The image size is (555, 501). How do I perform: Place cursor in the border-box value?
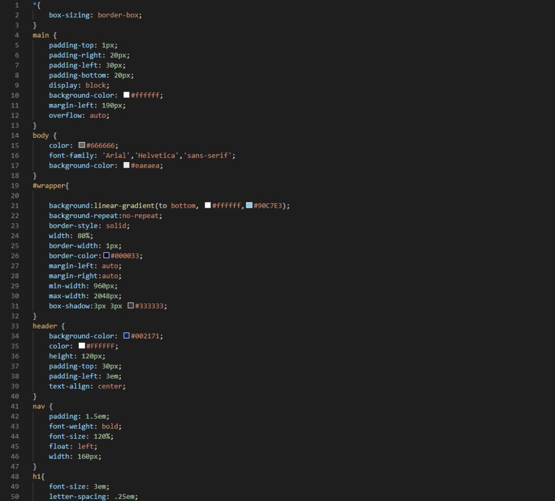119,15
